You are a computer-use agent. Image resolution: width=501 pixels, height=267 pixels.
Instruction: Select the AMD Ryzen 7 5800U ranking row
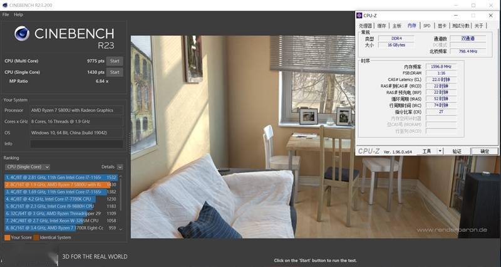[x=61, y=184]
